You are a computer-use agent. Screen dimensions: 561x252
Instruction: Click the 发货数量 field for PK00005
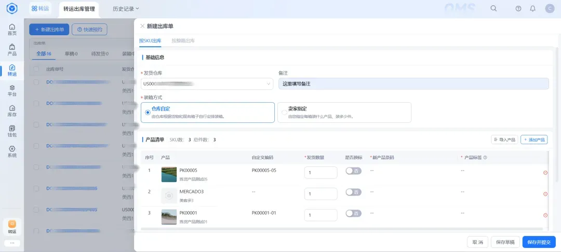pyautogui.click(x=320, y=173)
